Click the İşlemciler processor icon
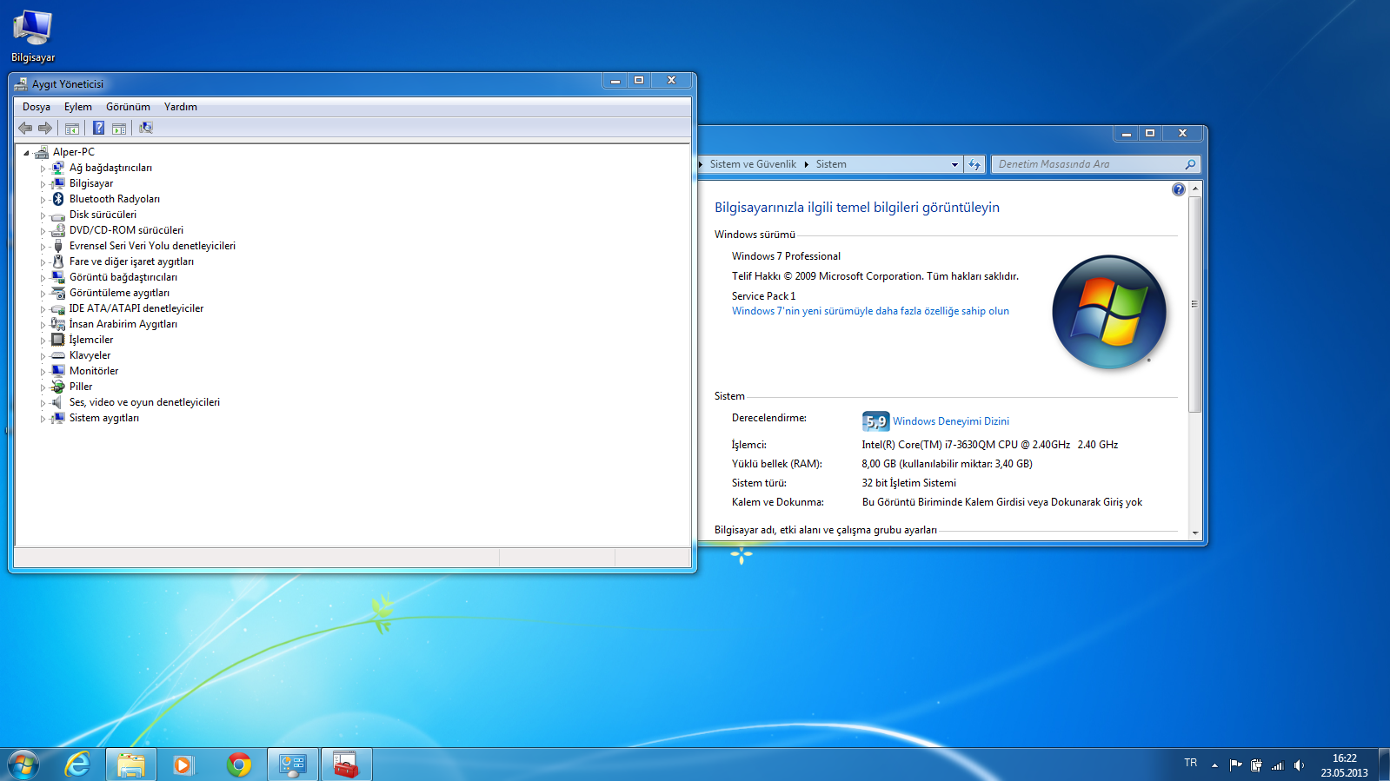The width and height of the screenshot is (1390, 781). click(58, 340)
